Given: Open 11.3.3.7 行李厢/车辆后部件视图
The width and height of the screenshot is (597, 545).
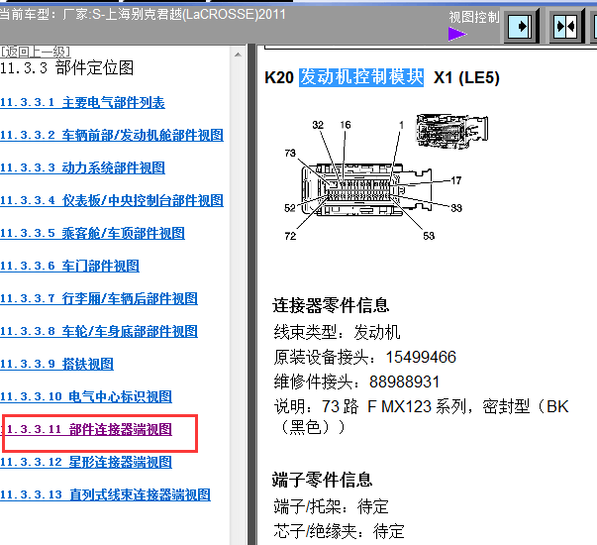Looking at the screenshot, I should (x=99, y=298).
